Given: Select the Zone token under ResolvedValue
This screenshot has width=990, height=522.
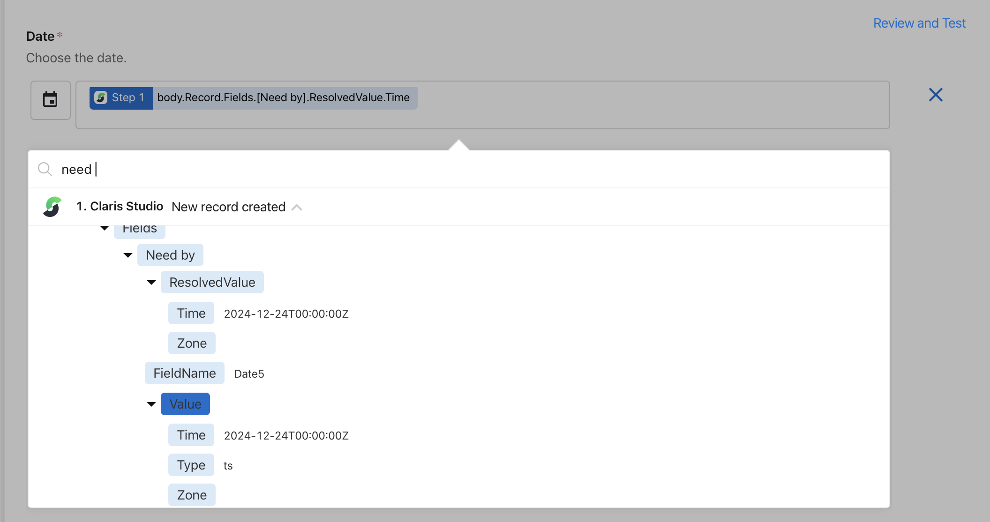Looking at the screenshot, I should pyautogui.click(x=191, y=343).
